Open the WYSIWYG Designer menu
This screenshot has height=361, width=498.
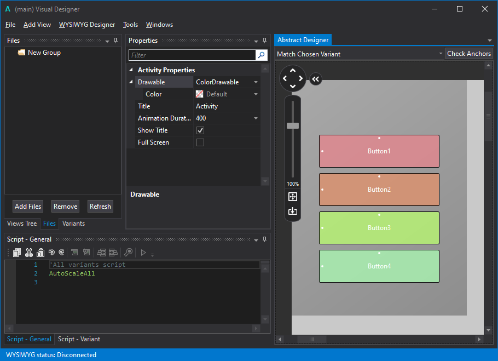pos(86,25)
